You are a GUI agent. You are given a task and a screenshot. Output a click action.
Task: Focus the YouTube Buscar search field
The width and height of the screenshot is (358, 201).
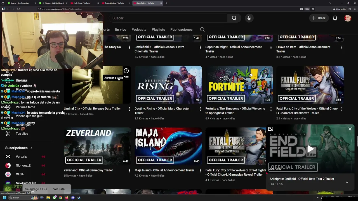[x=168, y=18]
